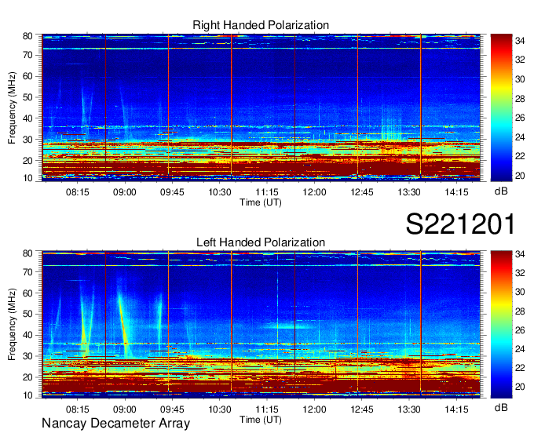Click 40 MHz tick on Left Handed plot
Screen dimensions: 534x433
[x=27, y=335]
